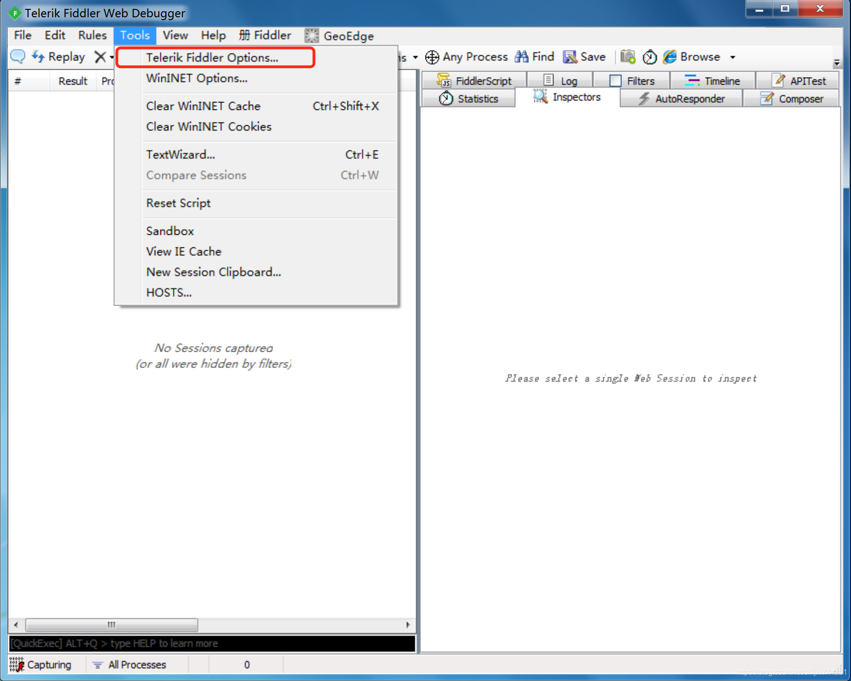
Task: Switch to the Statistics tab
Action: pyautogui.click(x=469, y=99)
